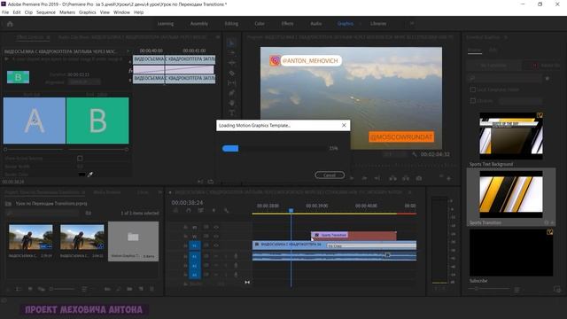Select the Track Select Forward tool
The image size is (567, 319).
coord(232,53)
